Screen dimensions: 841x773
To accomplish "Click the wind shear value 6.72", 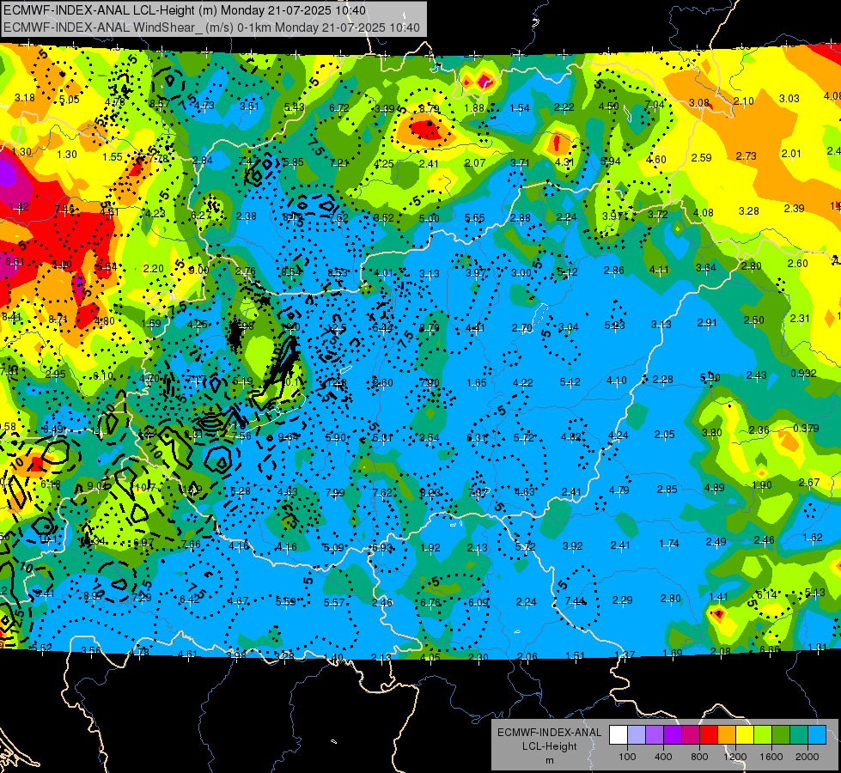I will point(339,108).
